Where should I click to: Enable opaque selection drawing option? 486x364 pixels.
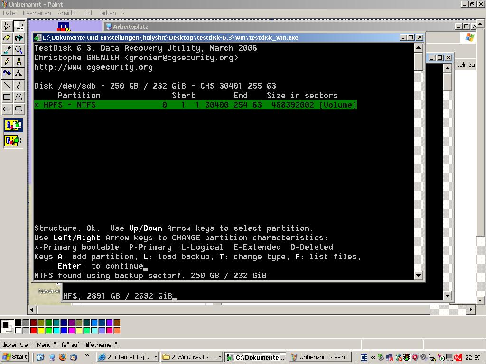point(13,125)
